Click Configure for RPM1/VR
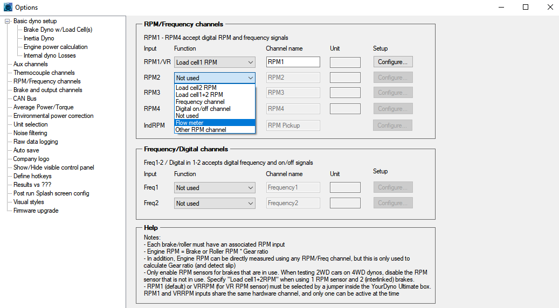The width and height of the screenshot is (559, 308). coord(393,62)
